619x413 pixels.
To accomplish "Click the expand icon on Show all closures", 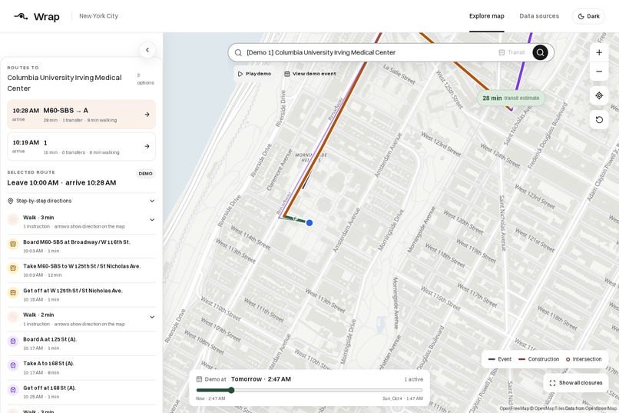I will 552,383.
